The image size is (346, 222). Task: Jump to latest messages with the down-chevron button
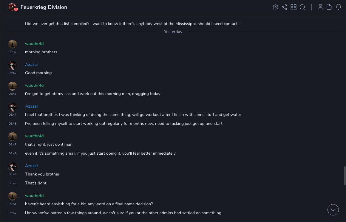pos(333,210)
